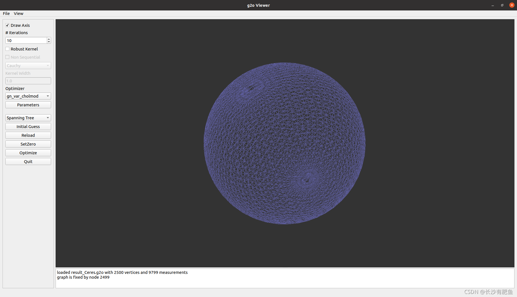Toggle the Draw Axis checkbox
This screenshot has width=517, height=297.
[x=7, y=25]
